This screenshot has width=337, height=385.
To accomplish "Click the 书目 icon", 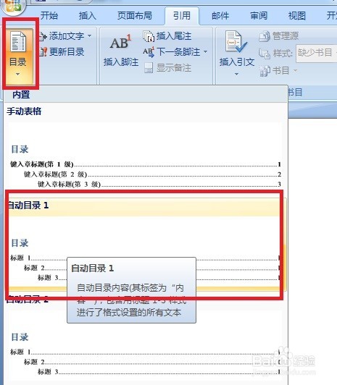I will tap(265, 71).
